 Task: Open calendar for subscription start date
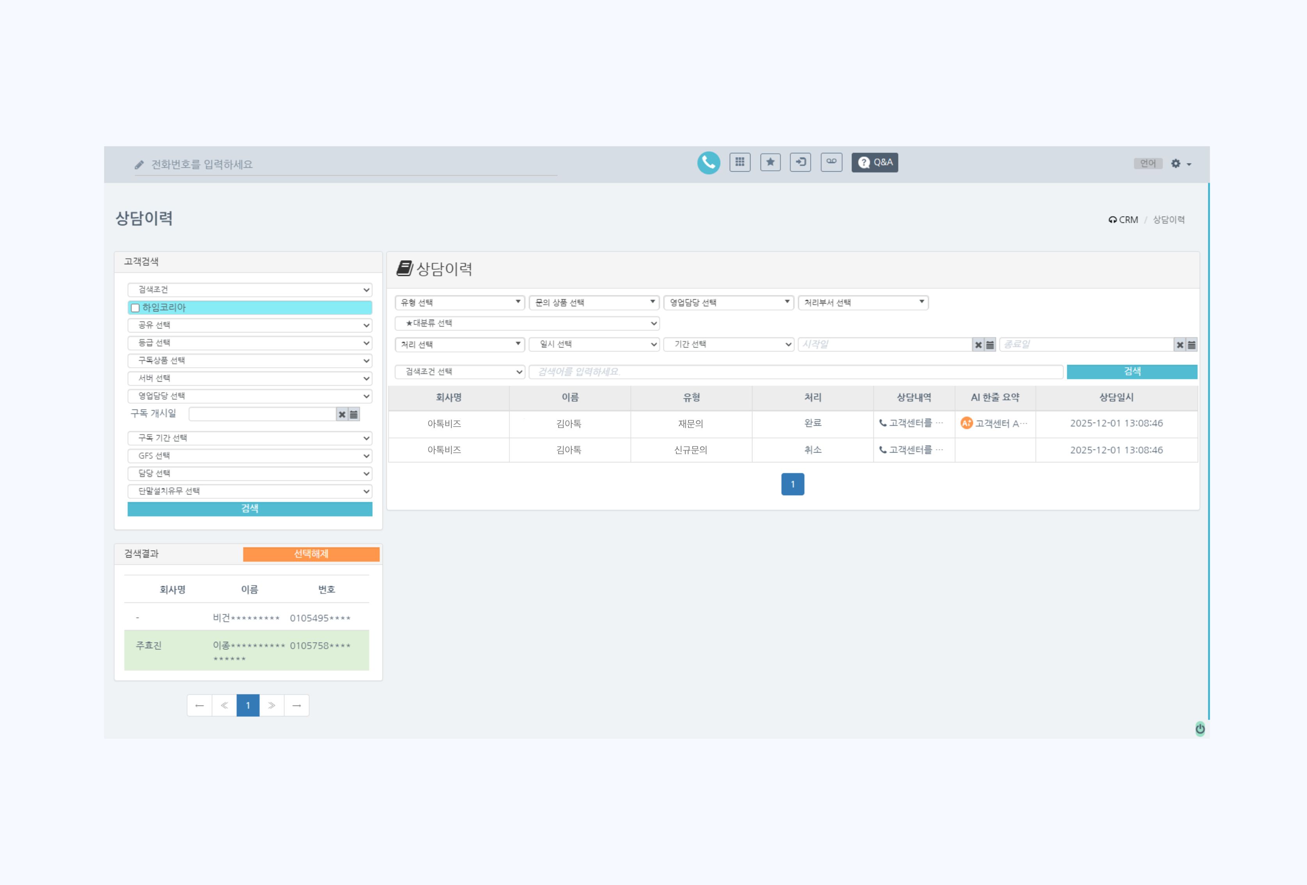tap(354, 414)
